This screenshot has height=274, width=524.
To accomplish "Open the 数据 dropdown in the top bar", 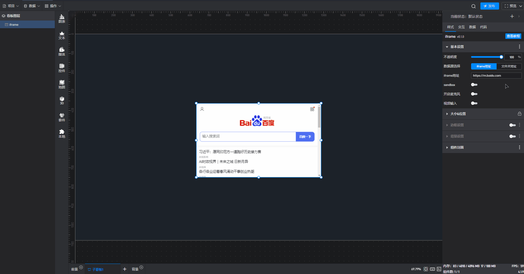I will click(x=32, y=6).
